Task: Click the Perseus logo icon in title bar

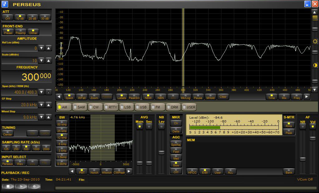Action: [5, 4]
